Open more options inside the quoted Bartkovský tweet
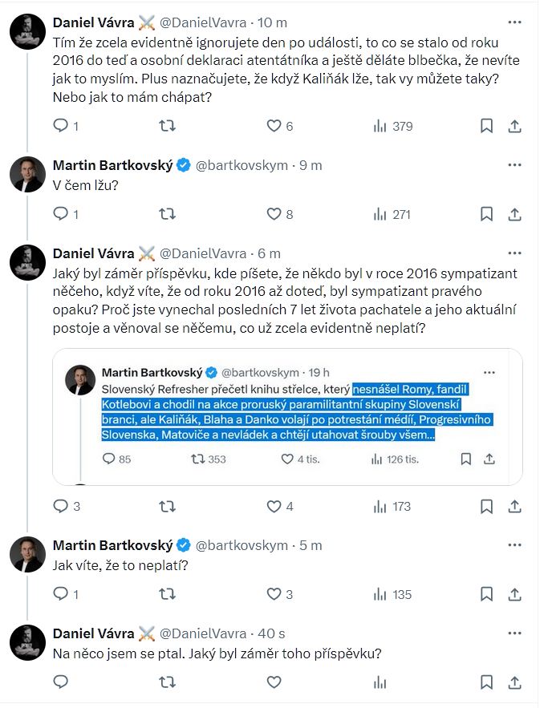Image resolution: width=548 pixels, height=708 pixels. coord(489,372)
